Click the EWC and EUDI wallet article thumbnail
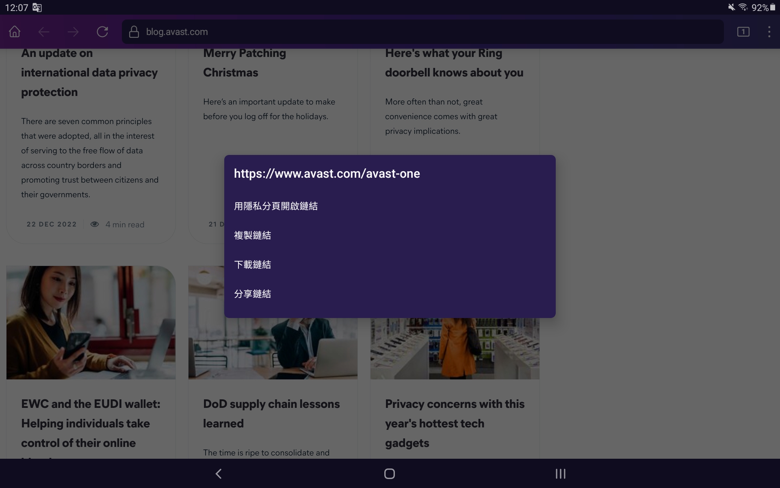This screenshot has width=780, height=488. (x=90, y=322)
